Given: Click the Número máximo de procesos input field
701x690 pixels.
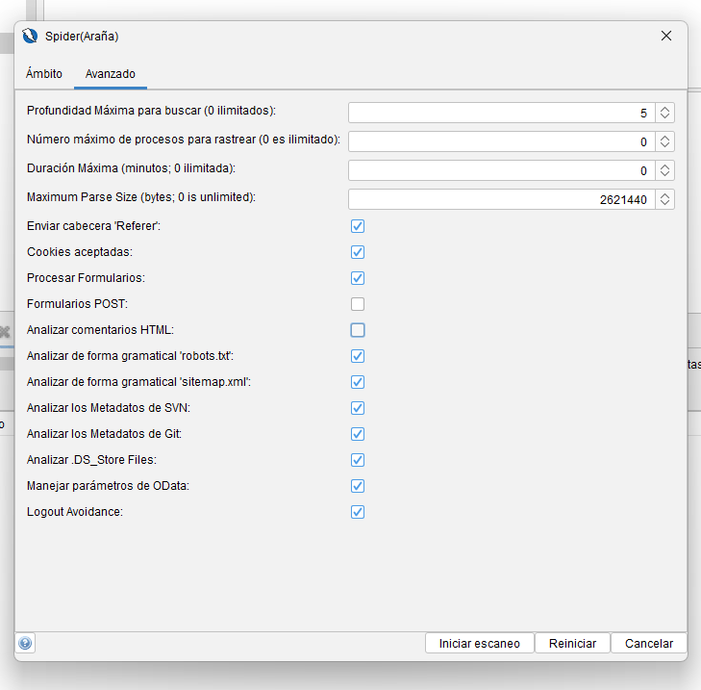Looking at the screenshot, I should coord(500,141).
